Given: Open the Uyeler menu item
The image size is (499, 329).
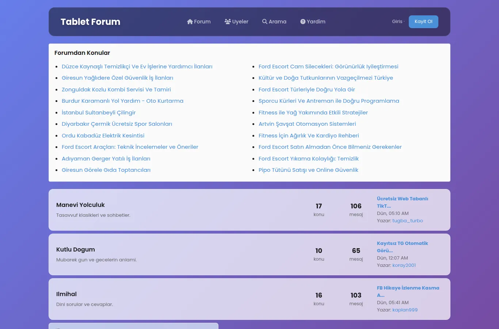Looking at the screenshot, I should point(236,22).
